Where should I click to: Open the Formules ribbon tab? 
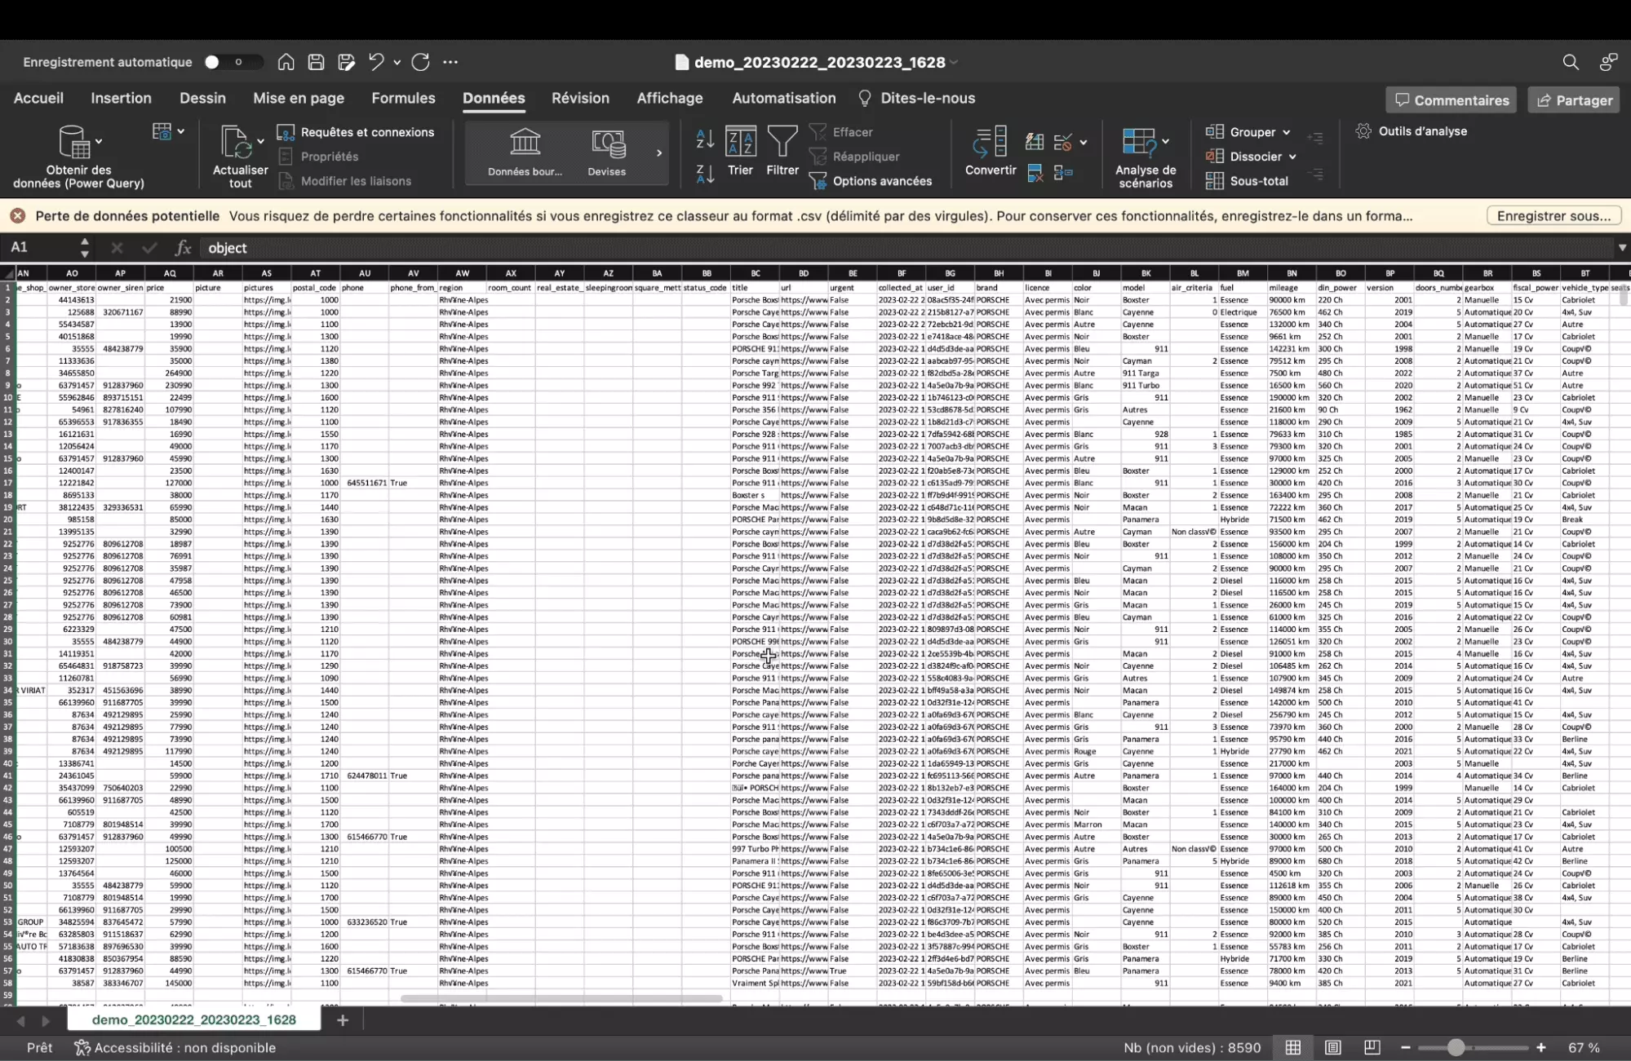(403, 98)
